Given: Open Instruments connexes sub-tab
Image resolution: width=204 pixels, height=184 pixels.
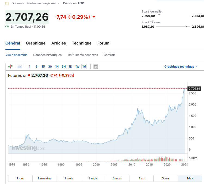Looking at the screenshot, I should pyautogui.click(x=83, y=55).
